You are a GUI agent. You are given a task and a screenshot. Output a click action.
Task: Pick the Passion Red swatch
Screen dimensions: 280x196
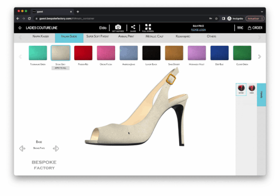[83, 53]
